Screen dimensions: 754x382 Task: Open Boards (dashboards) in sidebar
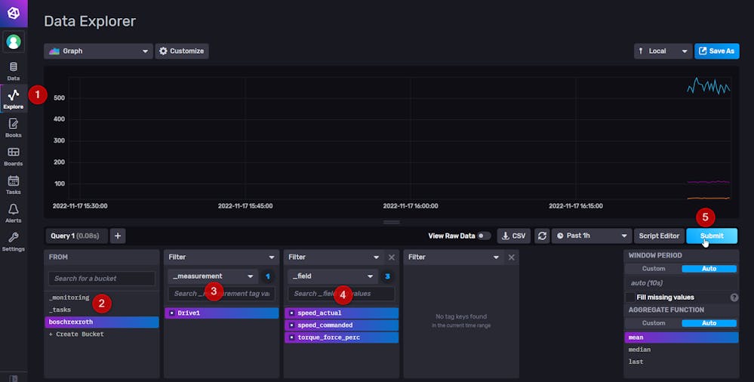pos(14,156)
